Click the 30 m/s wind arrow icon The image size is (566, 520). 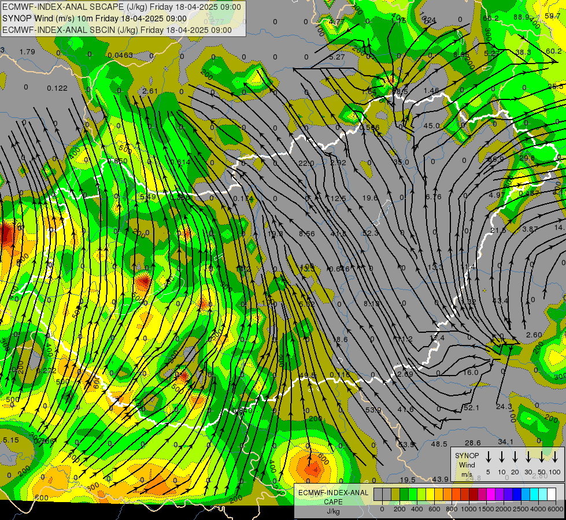pos(528,457)
